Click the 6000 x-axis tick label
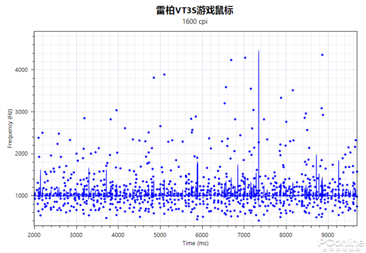This screenshot has width=366, height=253. [202, 235]
